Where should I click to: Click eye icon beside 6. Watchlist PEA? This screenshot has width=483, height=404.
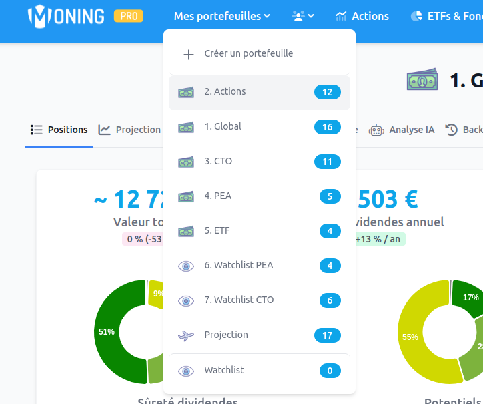coord(186,266)
